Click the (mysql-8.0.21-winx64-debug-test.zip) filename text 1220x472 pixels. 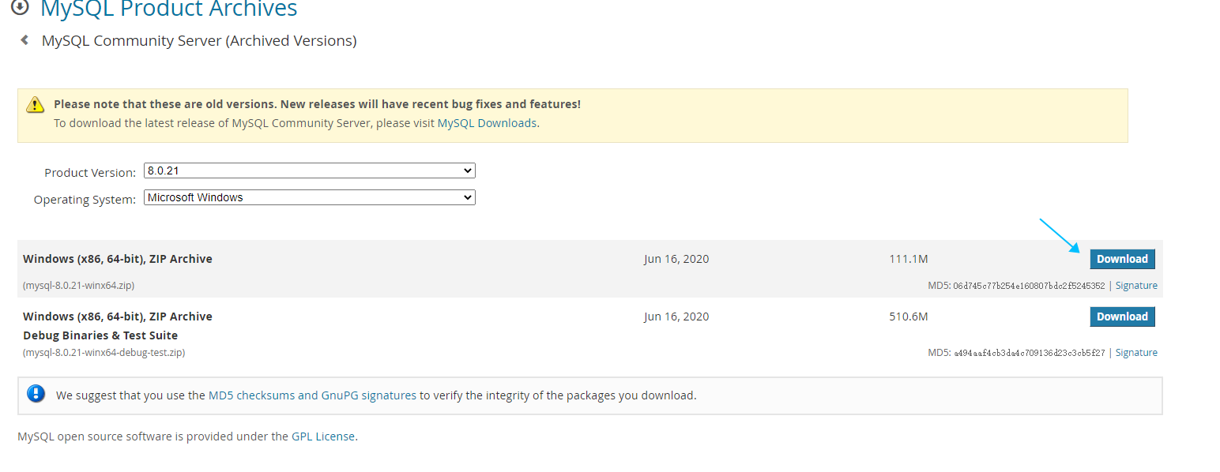pos(104,353)
